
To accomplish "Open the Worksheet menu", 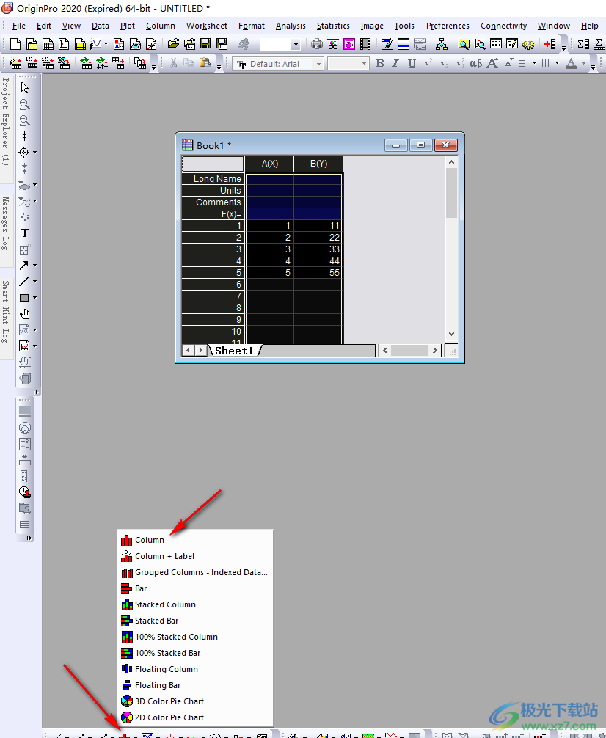I will tap(207, 26).
